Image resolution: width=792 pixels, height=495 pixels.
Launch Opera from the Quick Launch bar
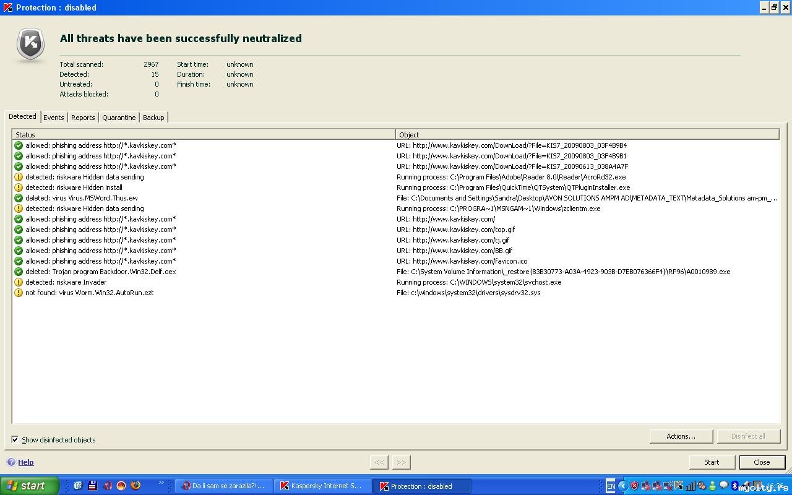(107, 486)
